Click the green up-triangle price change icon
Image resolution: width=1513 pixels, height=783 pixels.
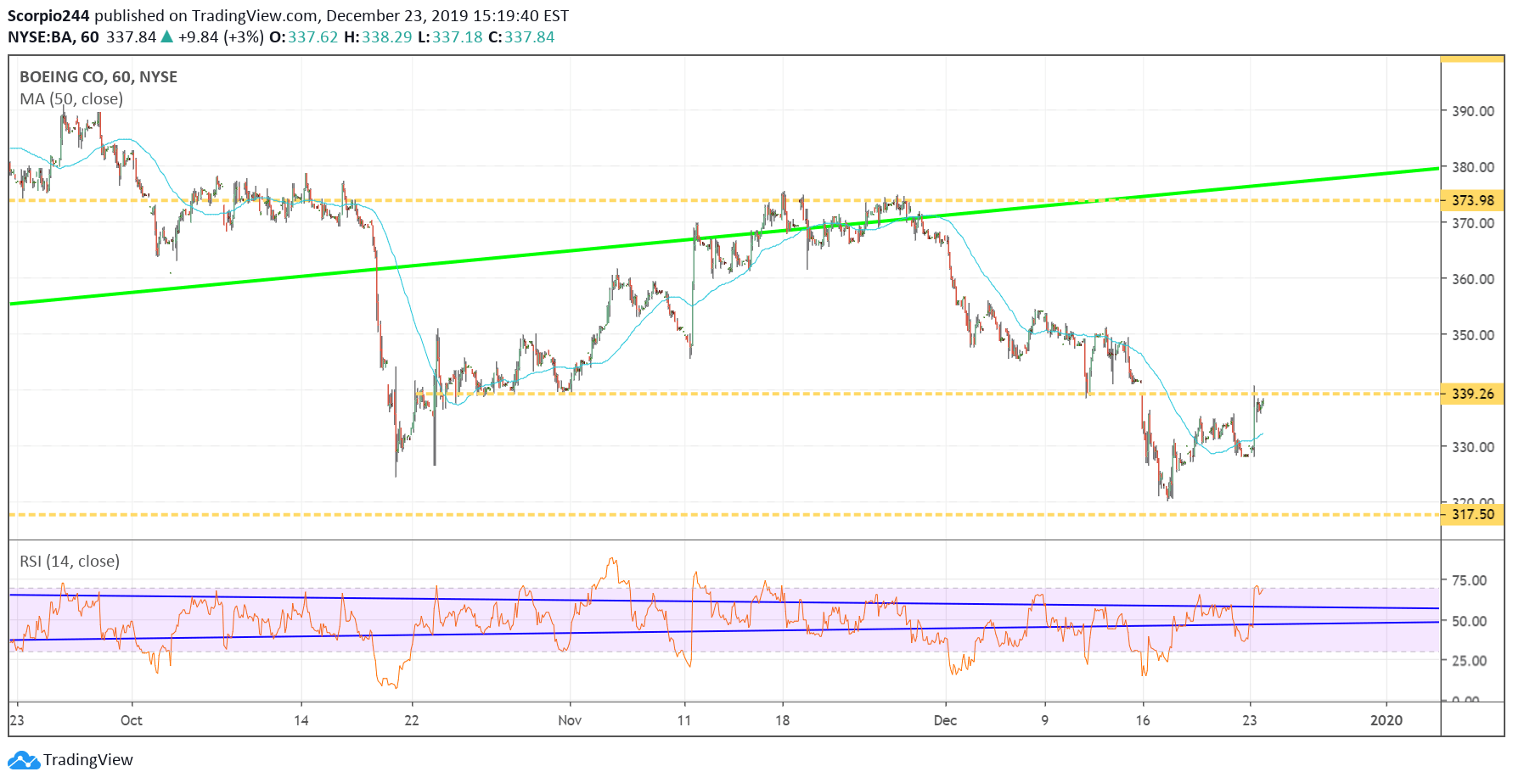point(167,36)
